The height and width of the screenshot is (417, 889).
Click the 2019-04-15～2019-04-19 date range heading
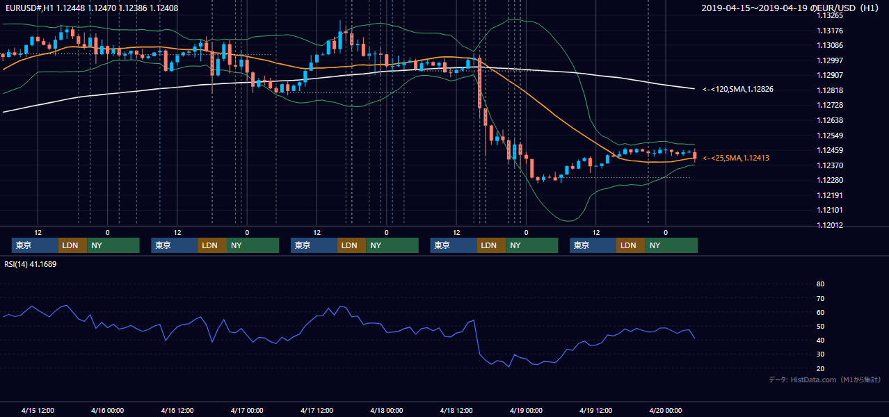790,8
